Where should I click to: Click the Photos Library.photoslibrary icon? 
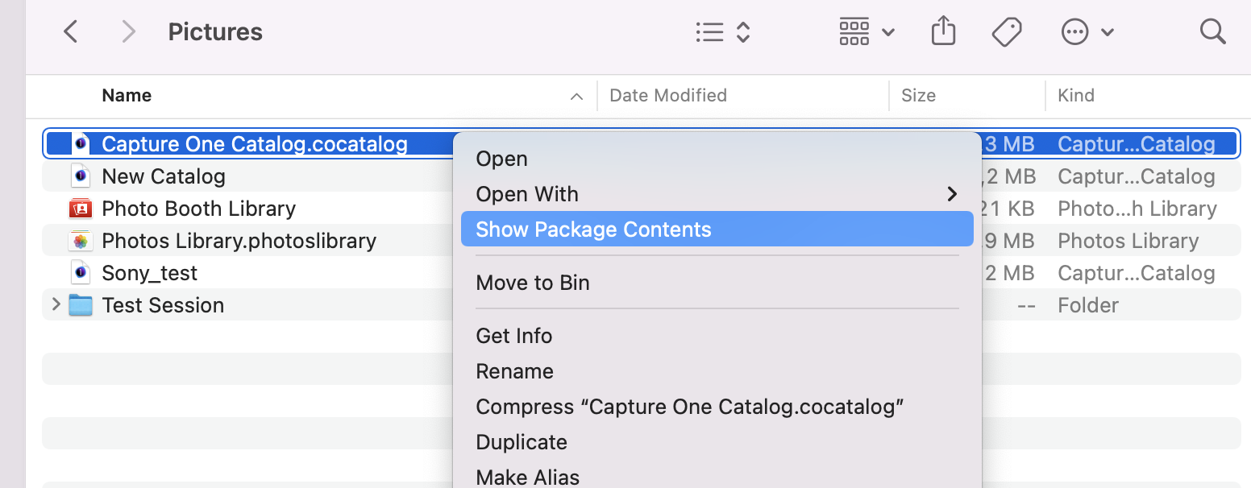80,241
